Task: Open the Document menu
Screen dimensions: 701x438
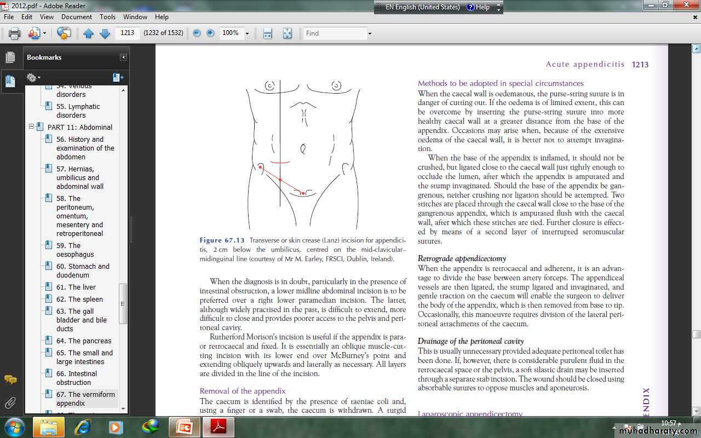Action: 77,17
